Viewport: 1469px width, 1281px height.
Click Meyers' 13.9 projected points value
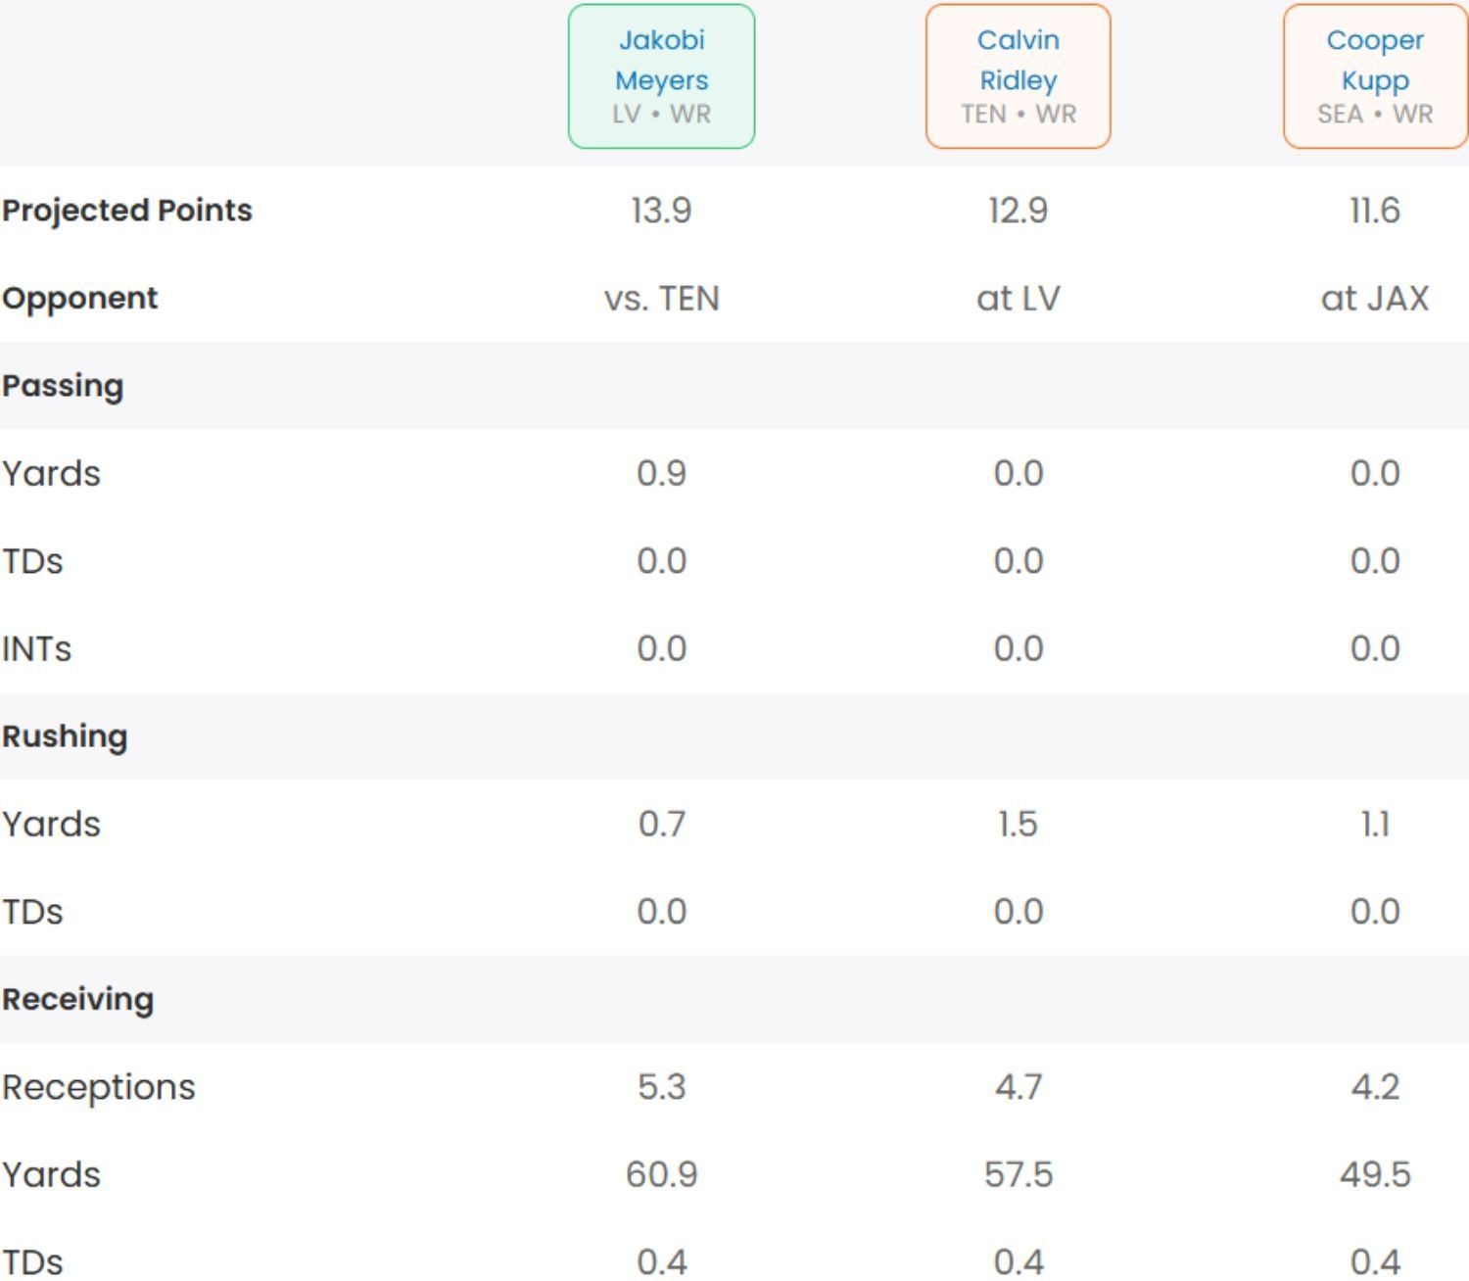coord(661,211)
